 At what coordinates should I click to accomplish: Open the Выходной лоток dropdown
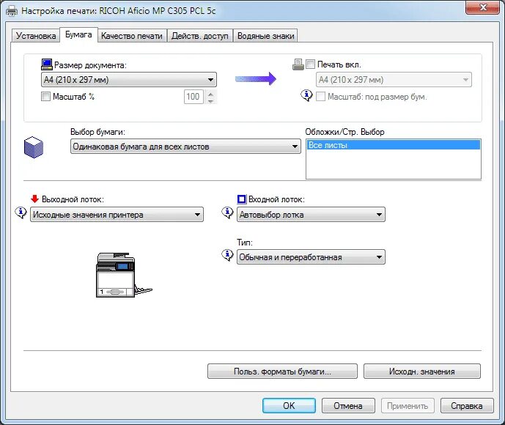coord(117,215)
